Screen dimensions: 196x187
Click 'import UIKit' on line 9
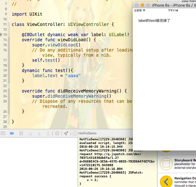coord(27,14)
